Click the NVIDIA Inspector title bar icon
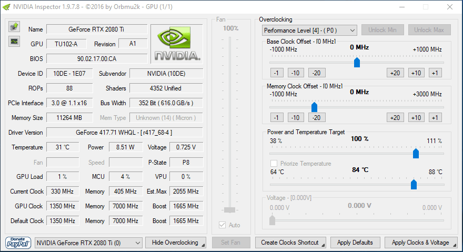 click(x=6, y=7)
